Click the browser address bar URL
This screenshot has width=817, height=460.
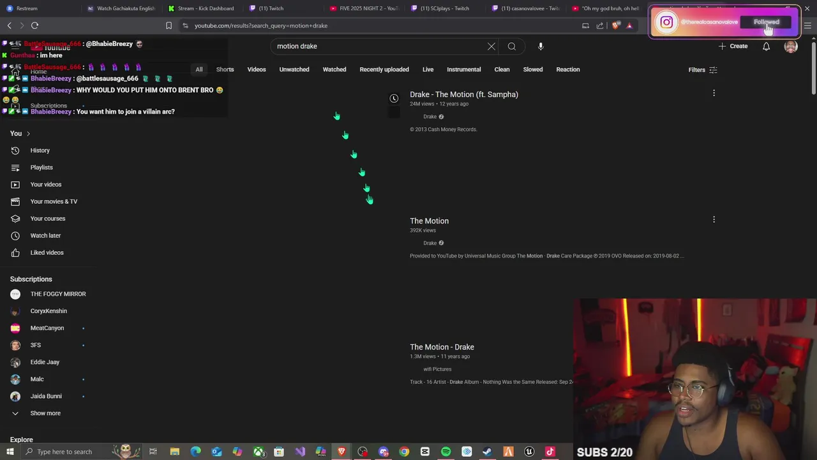click(261, 26)
